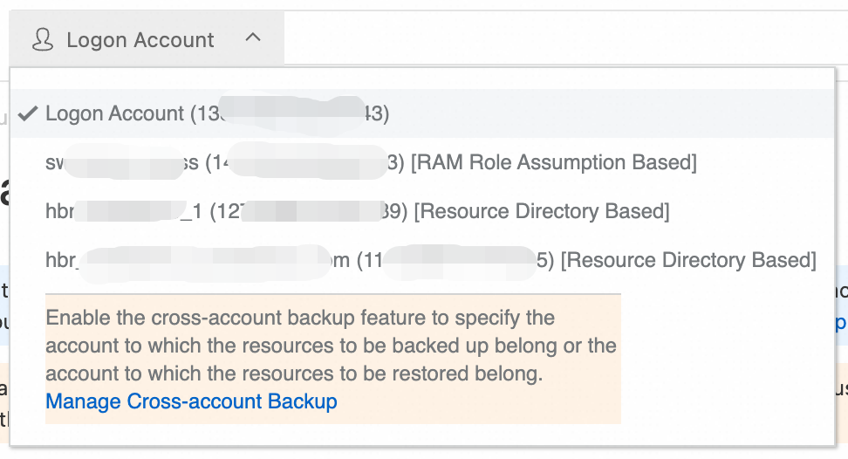Click the checkmark icon beside the selected account
Image resolution: width=848 pixels, height=459 pixels.
tap(28, 113)
